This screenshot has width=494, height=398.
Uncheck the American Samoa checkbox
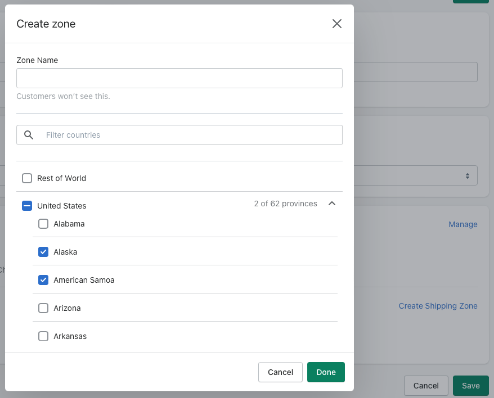pos(43,280)
